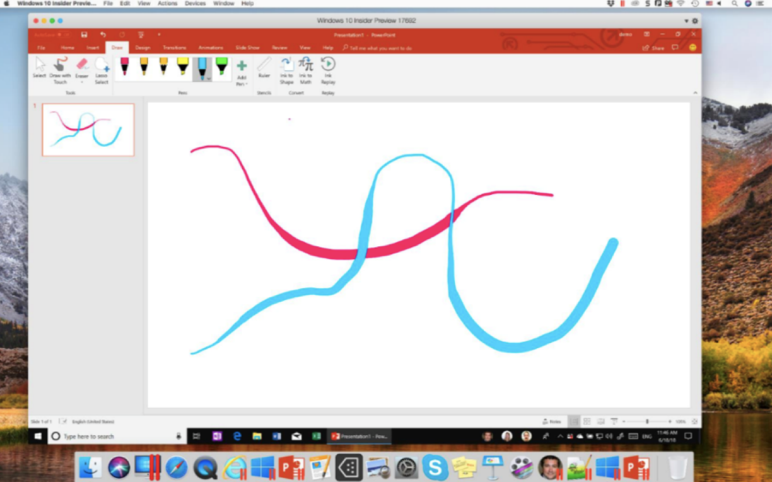Screen dimensions: 772x482
Task: Switch to Normal view
Action: 574,421
